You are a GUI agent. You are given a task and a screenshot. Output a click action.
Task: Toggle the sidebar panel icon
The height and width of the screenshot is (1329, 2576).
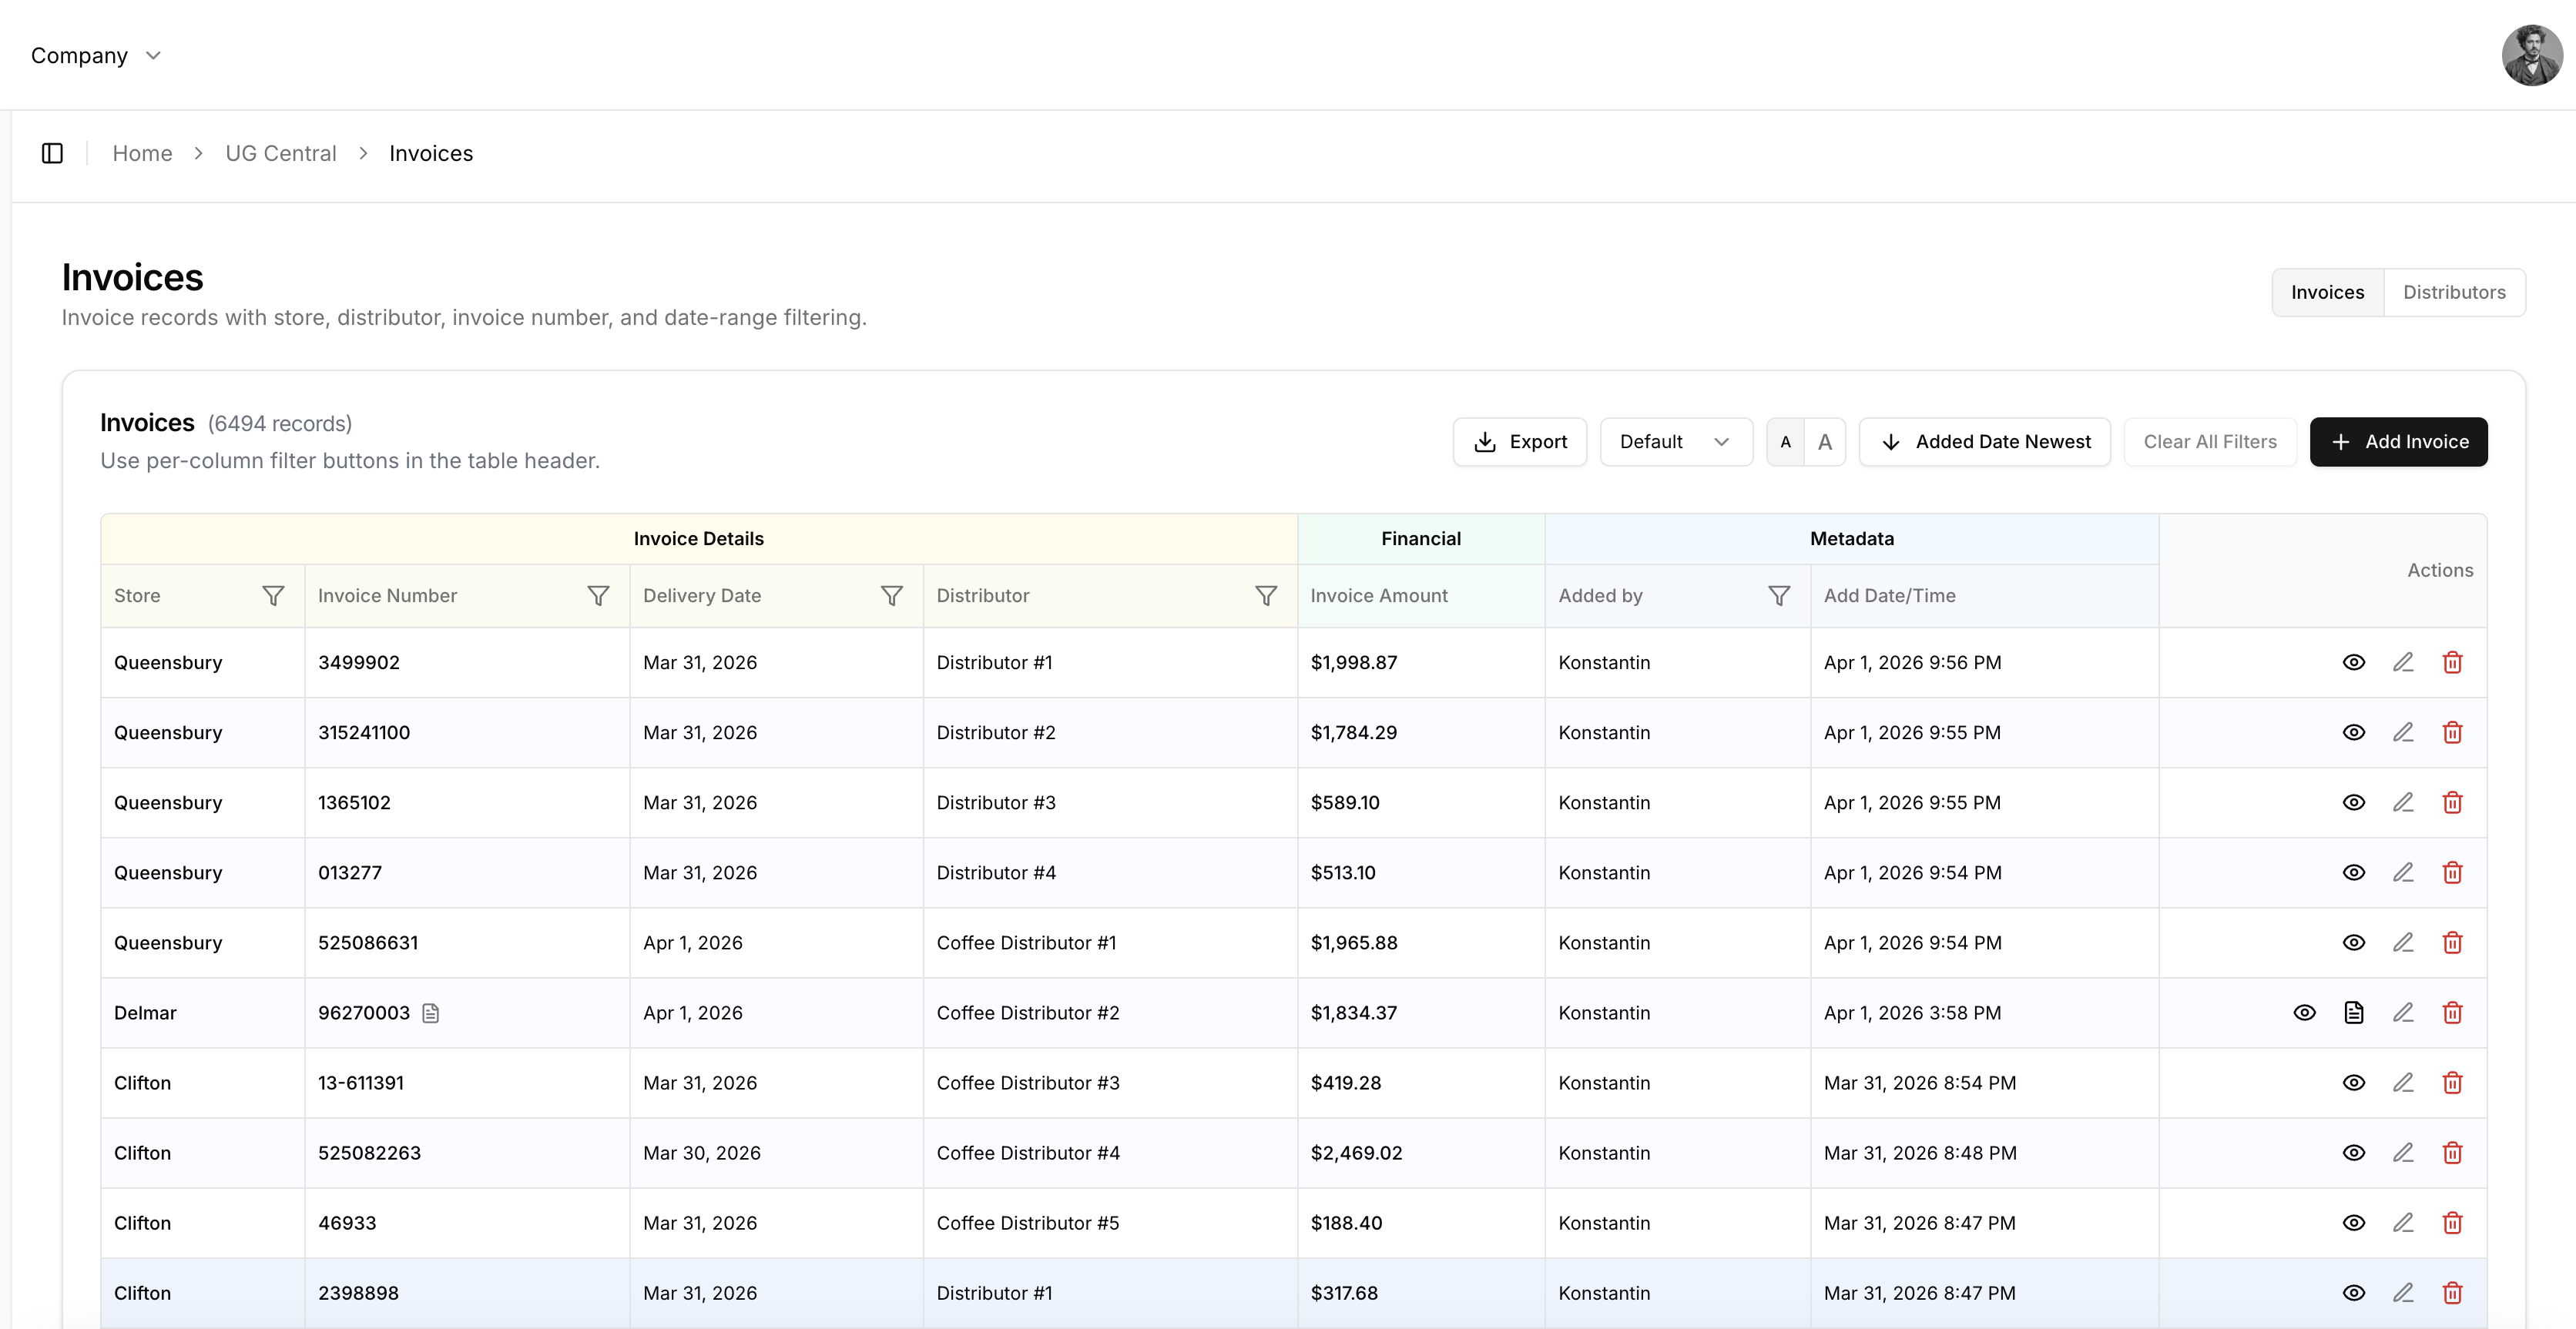(52, 153)
